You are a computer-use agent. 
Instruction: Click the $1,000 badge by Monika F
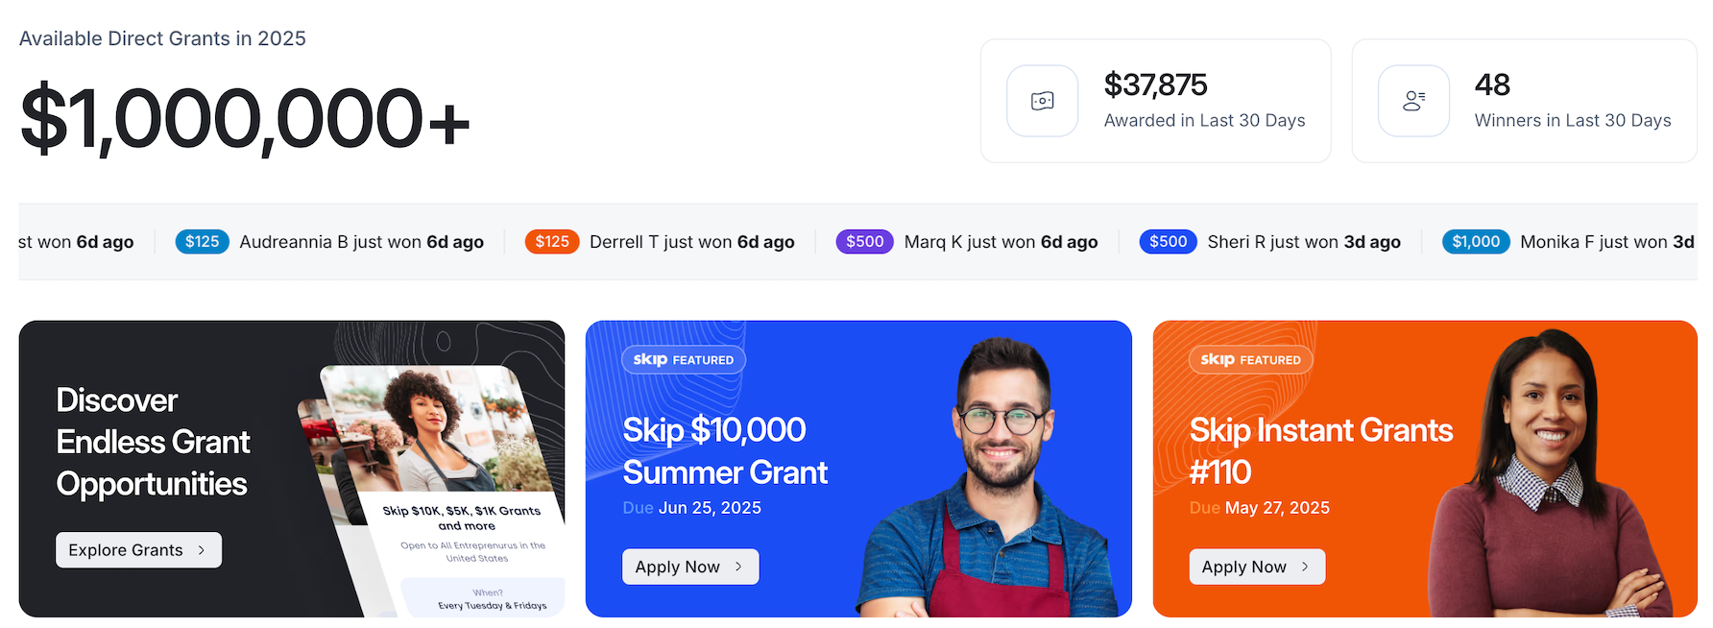coord(1476,242)
